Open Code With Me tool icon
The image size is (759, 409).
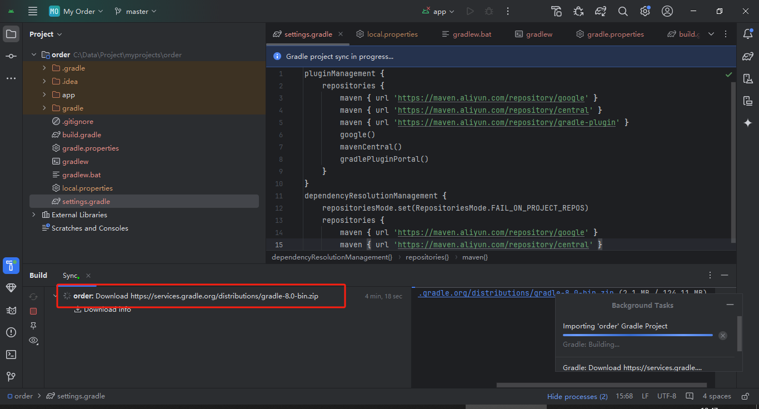pyautogui.click(x=556, y=11)
